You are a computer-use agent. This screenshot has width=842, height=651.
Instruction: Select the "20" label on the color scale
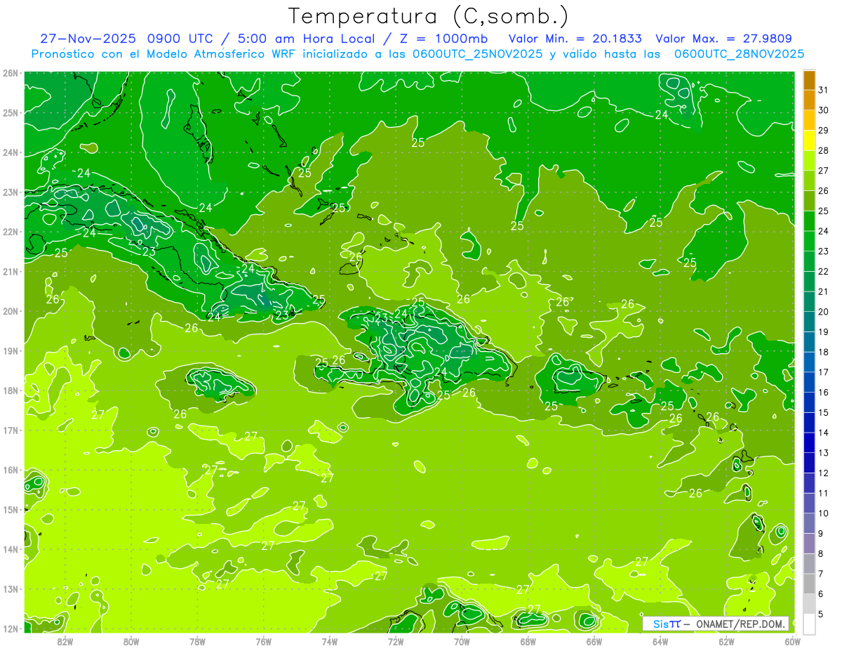824,312
